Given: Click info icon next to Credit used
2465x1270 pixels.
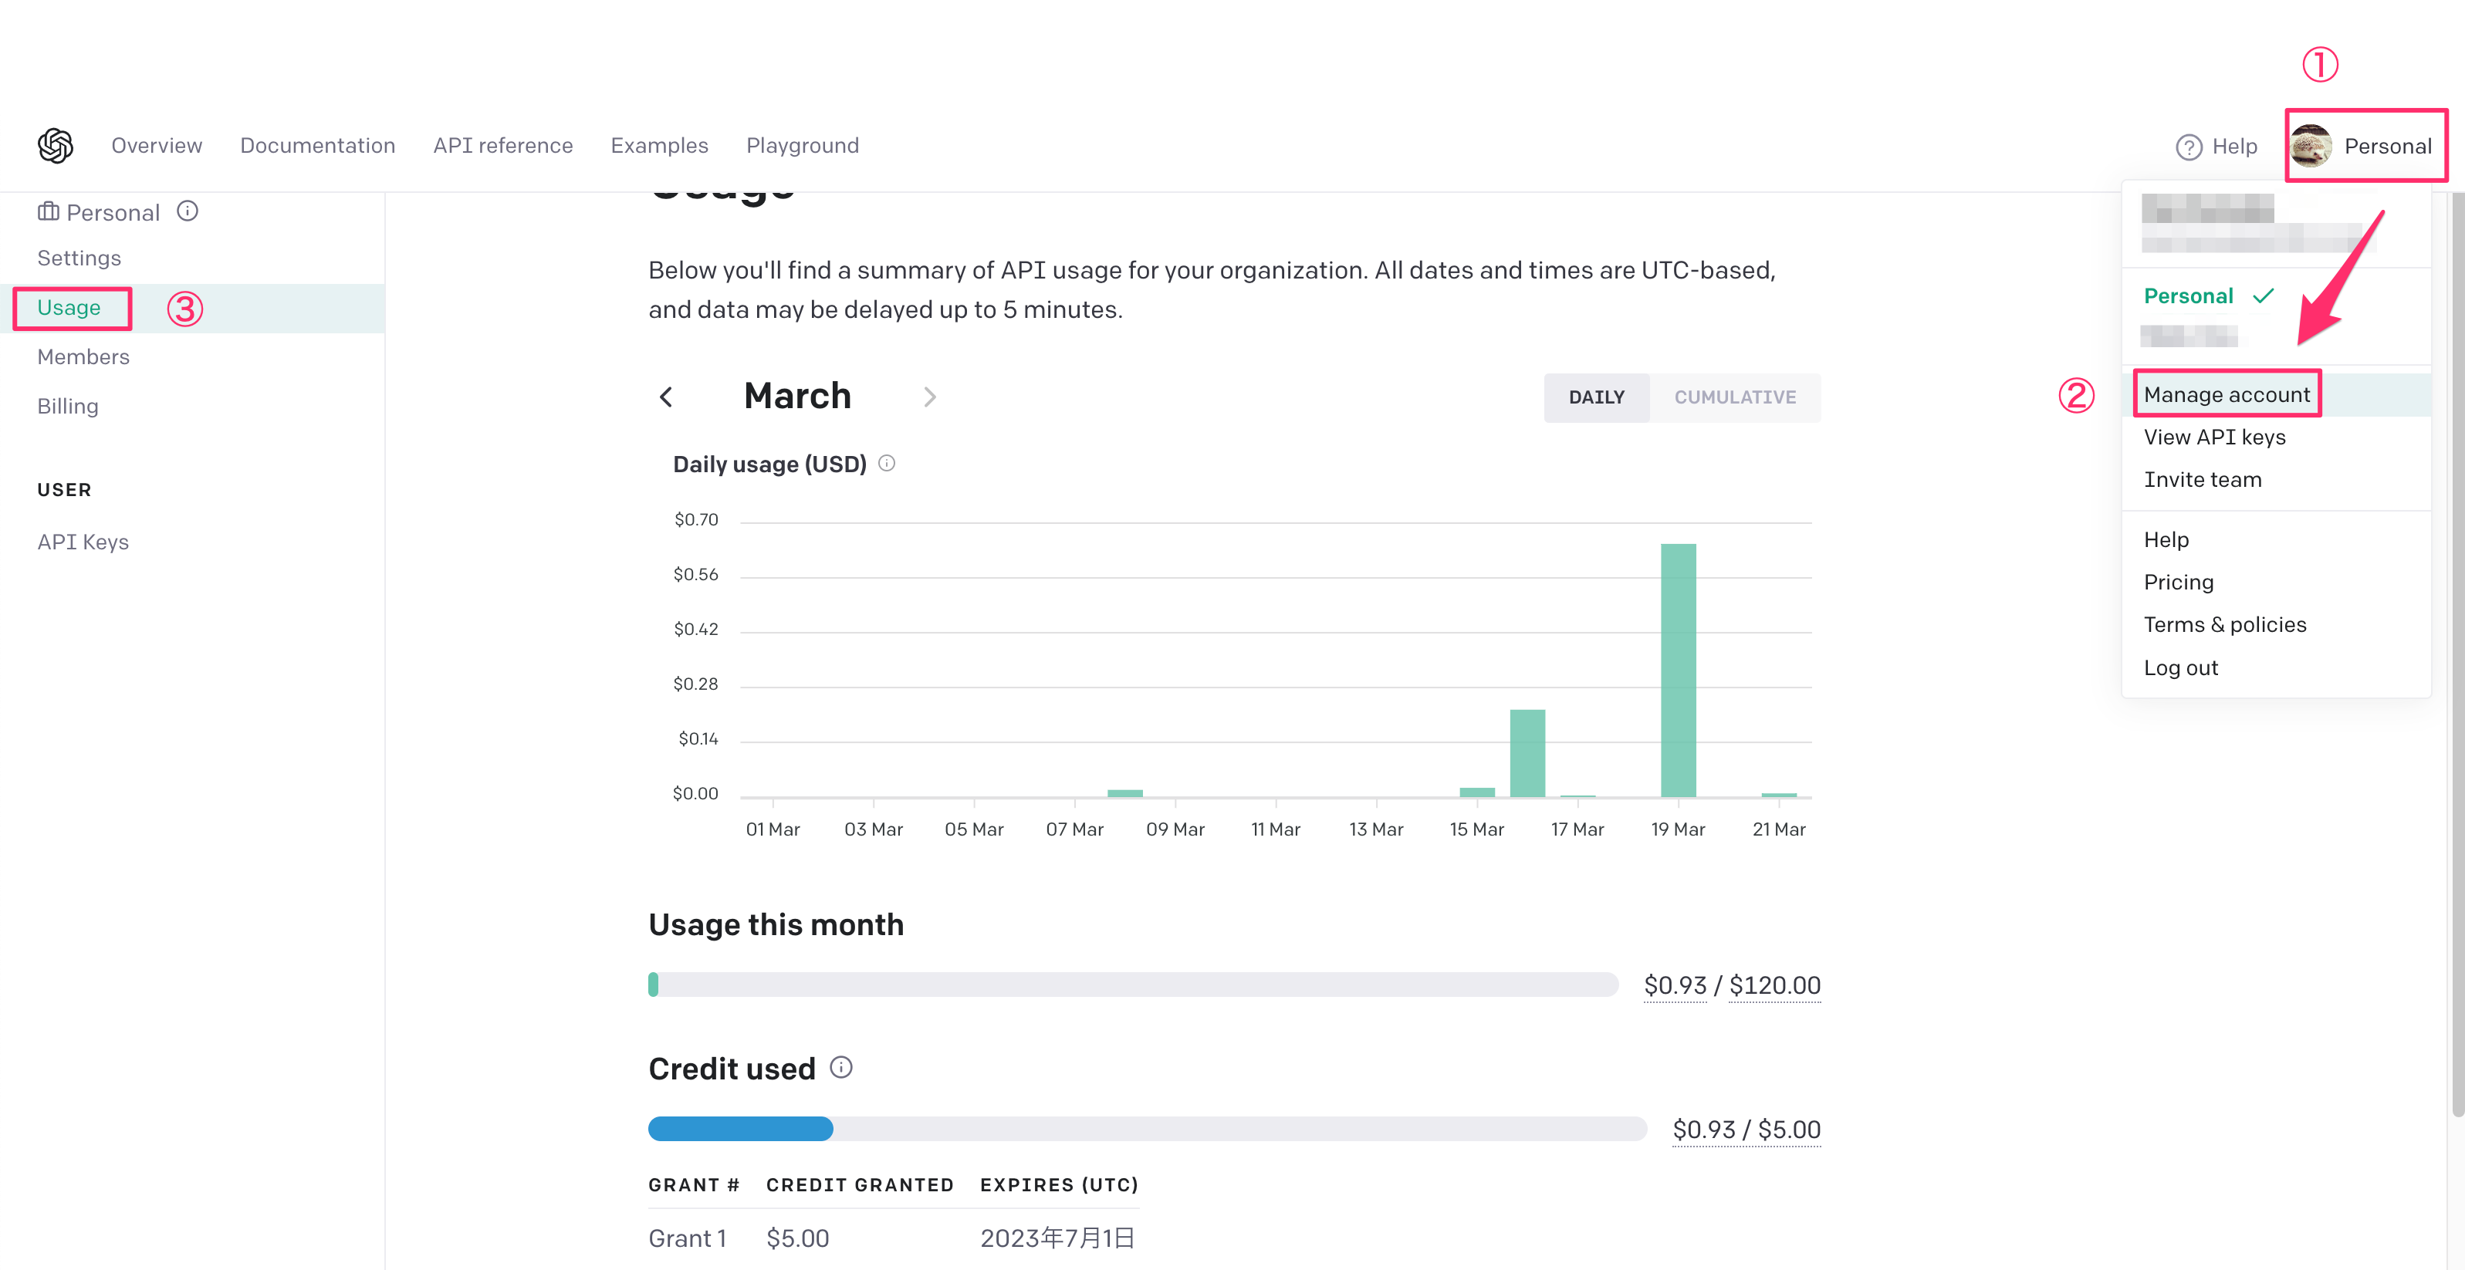Looking at the screenshot, I should (x=840, y=1067).
